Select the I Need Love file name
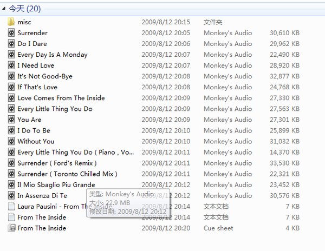 pos(36,65)
